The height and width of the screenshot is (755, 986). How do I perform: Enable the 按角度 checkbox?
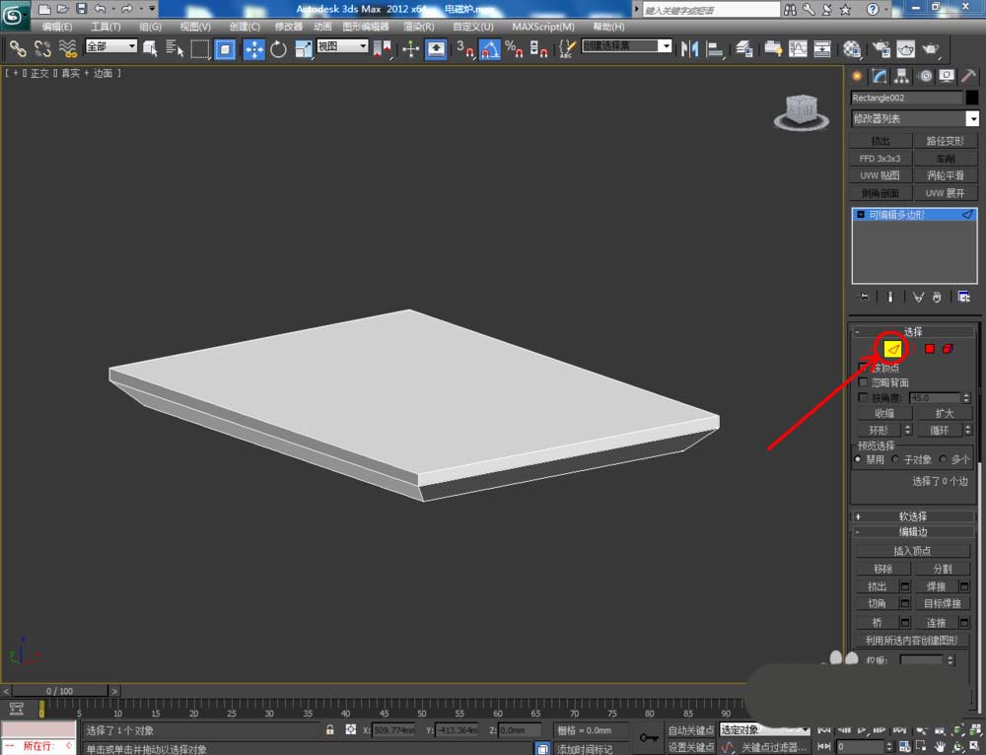pyautogui.click(x=863, y=397)
